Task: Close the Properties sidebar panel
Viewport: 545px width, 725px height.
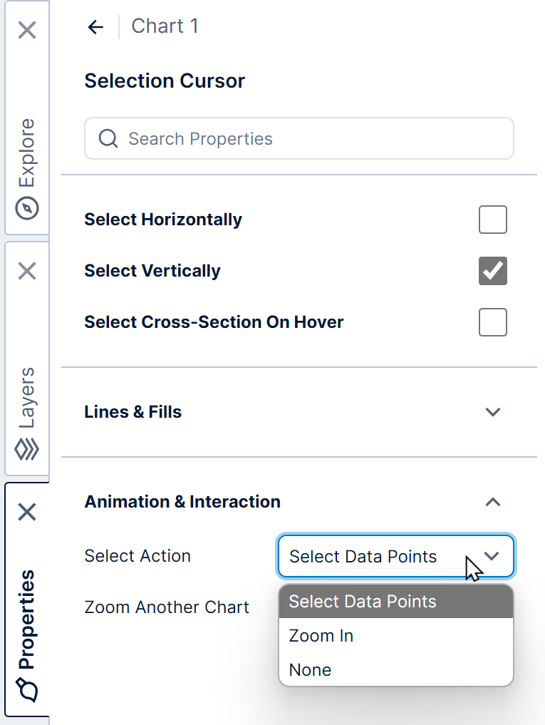Action: click(x=27, y=513)
